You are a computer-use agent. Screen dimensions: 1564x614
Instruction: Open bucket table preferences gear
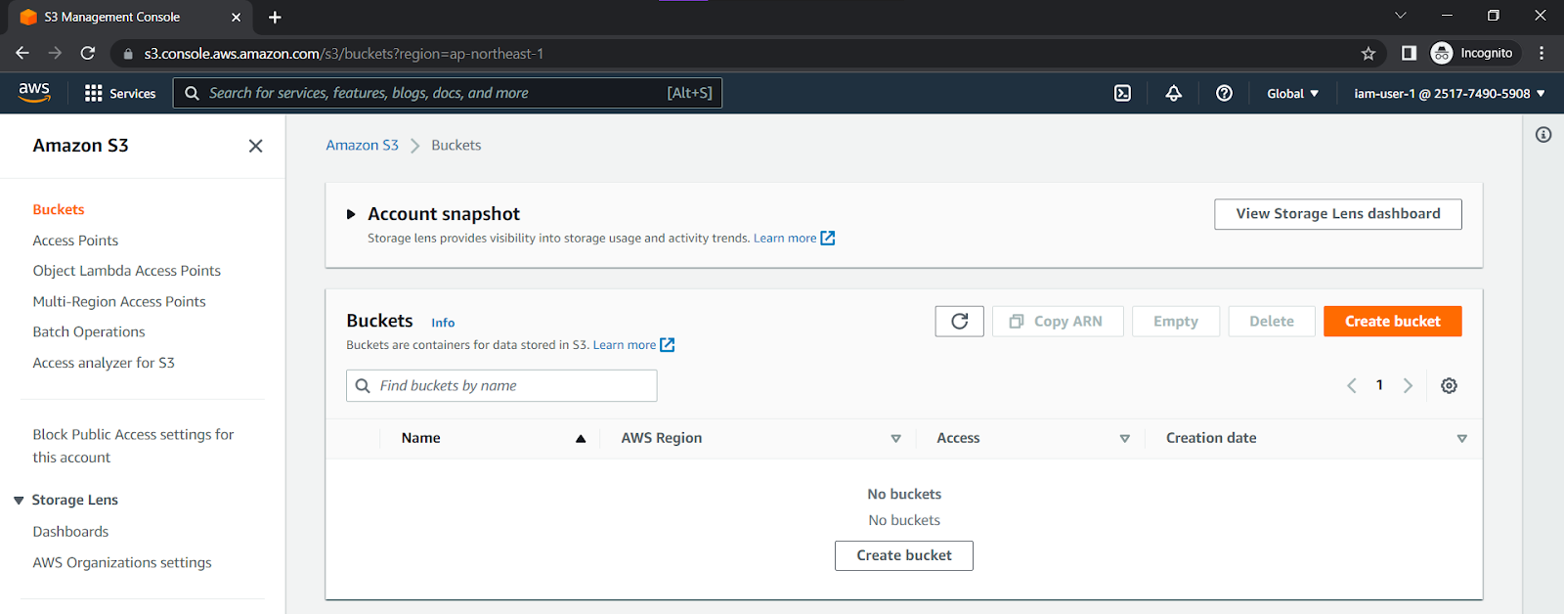[1449, 385]
